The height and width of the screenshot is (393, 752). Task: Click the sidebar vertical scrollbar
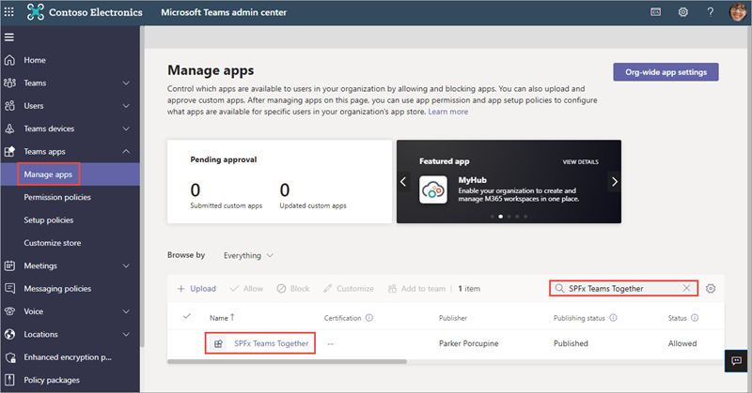(142, 187)
